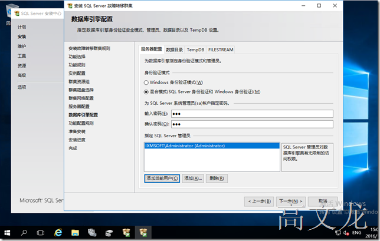Click the 输入密码 password field
This screenshot has height=241, width=380.
coord(252,114)
